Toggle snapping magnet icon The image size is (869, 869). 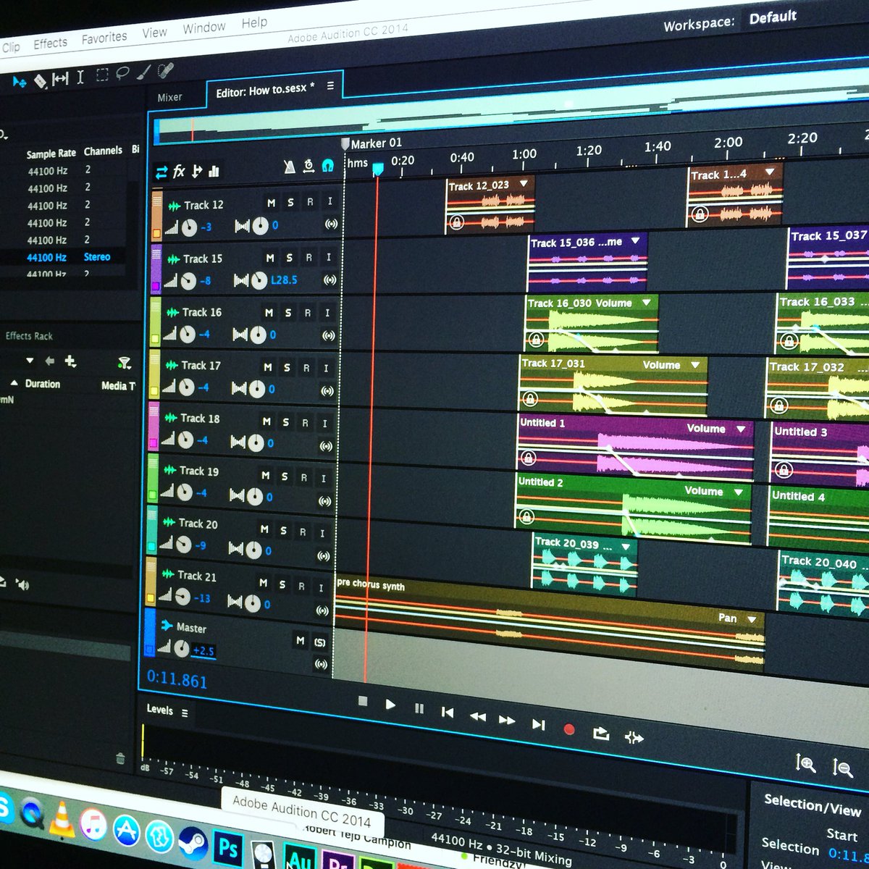click(327, 166)
